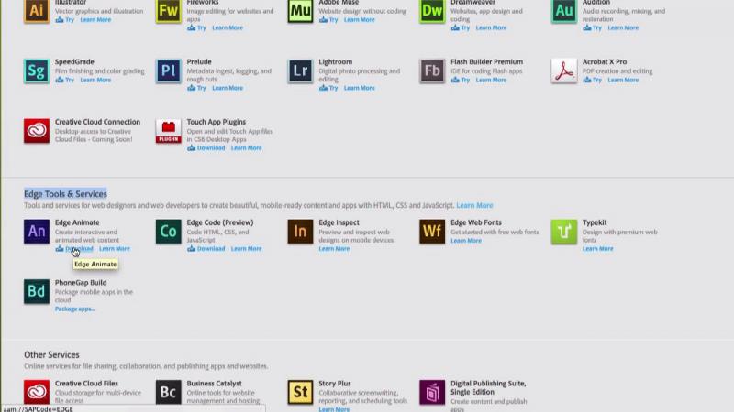This screenshot has width=734, height=412.
Task: Click the Edge Web Fonts 'Wf' icon
Action: click(432, 232)
